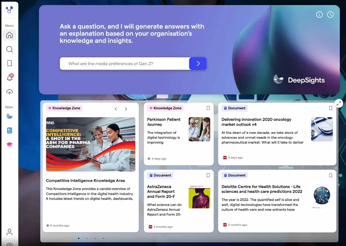
Task: Open the stethoscope thumbnail on oncology card
Action: (x=322, y=129)
